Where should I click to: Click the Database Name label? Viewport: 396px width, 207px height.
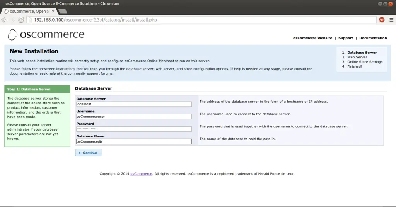90,136
